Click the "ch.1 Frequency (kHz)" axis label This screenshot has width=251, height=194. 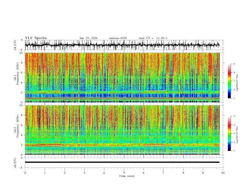(x=16, y=74)
